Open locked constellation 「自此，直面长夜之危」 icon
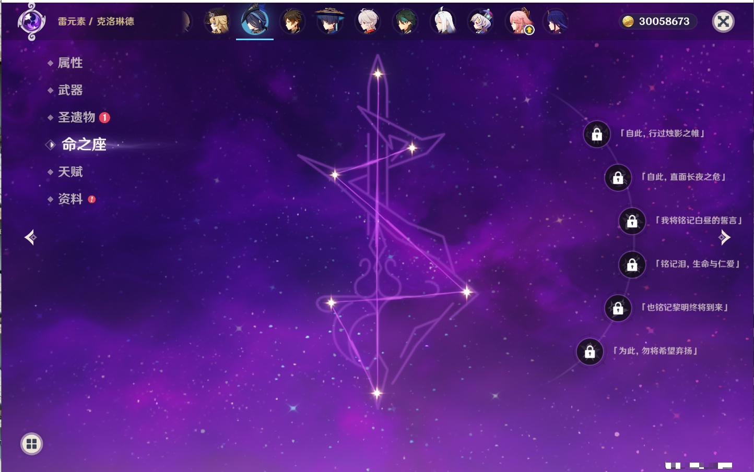 [618, 178]
